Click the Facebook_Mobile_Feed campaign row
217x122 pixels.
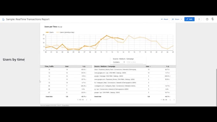[135, 70]
